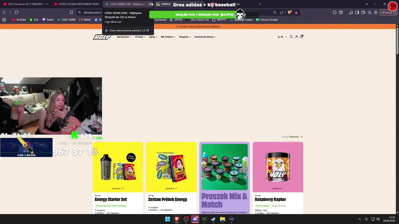Open the Zestaw Próbek Energy product image
The height and width of the screenshot is (224, 399).
click(x=171, y=167)
